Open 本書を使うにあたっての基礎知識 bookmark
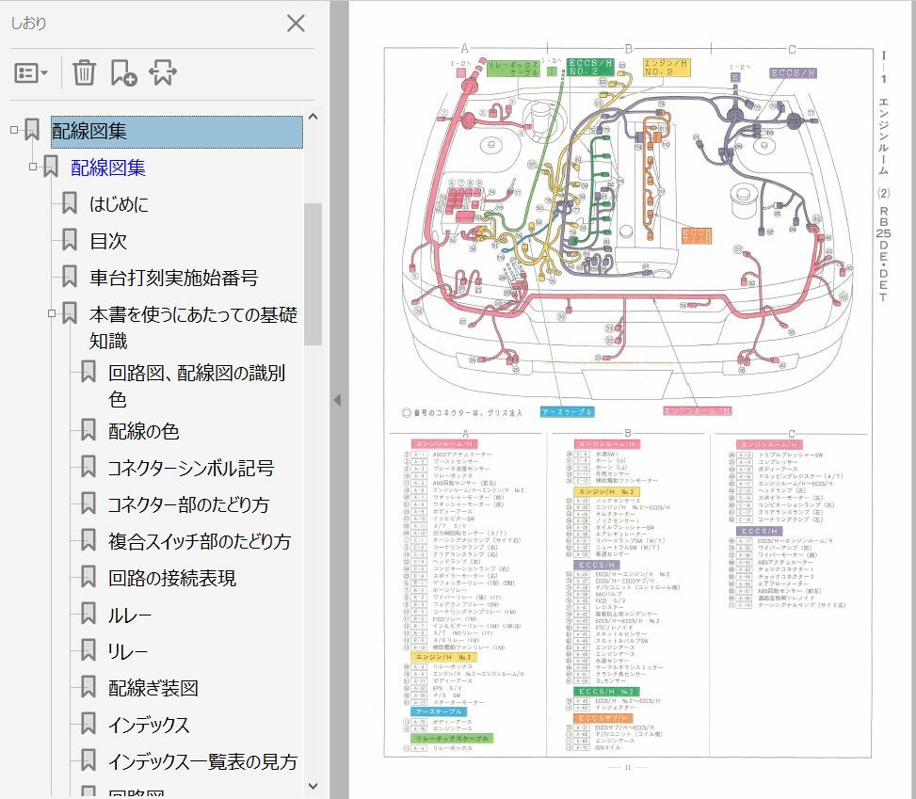Screen dimensions: 916x799 193,328
